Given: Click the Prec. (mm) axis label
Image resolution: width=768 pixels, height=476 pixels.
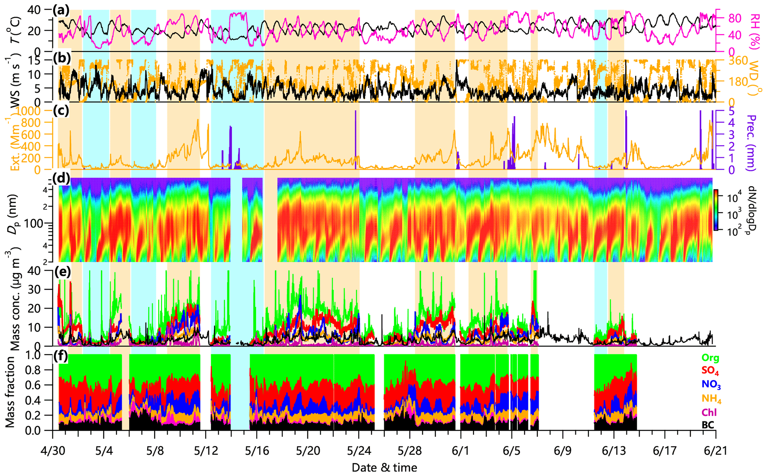Looking at the screenshot, I should click(x=751, y=143).
